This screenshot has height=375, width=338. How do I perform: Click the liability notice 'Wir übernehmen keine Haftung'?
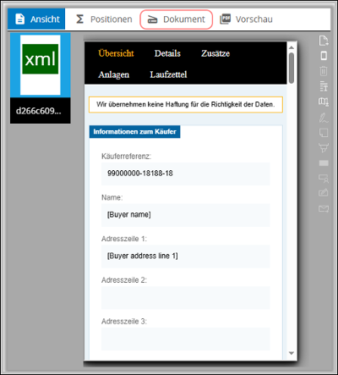[186, 105]
